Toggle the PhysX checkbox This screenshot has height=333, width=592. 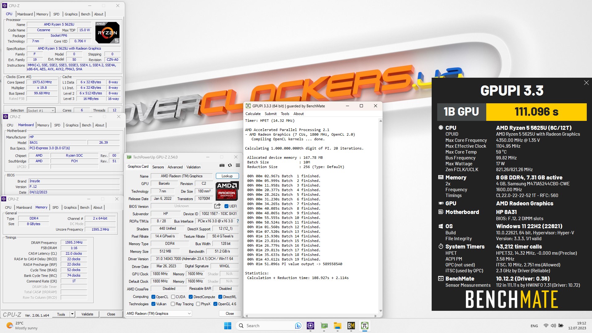(x=198, y=304)
